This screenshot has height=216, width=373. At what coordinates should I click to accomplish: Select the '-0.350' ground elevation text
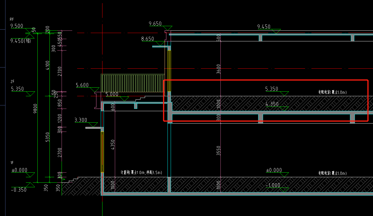(18, 190)
